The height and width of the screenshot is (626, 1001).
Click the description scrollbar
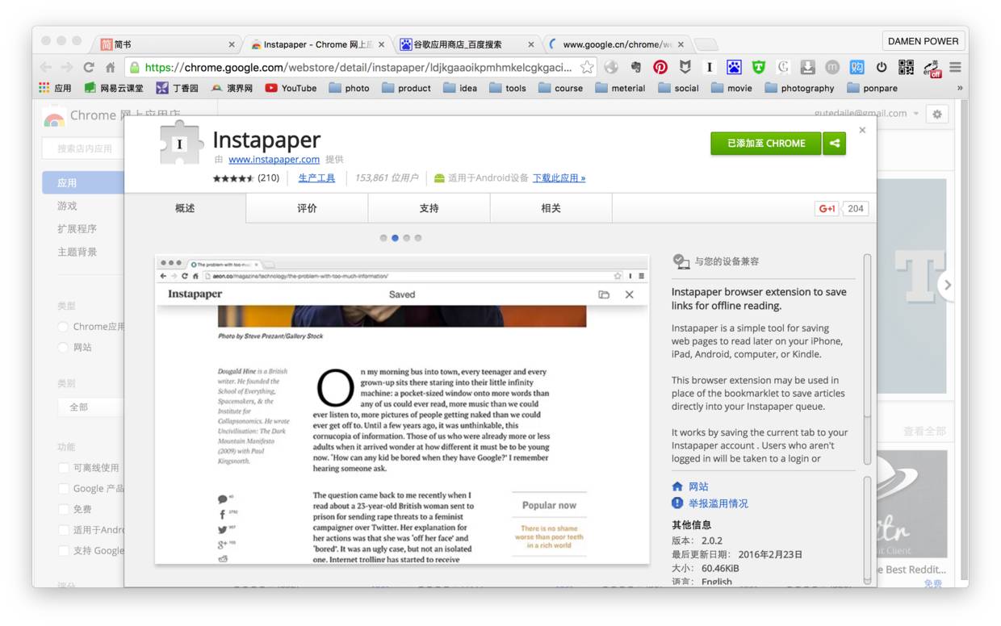[868, 359]
